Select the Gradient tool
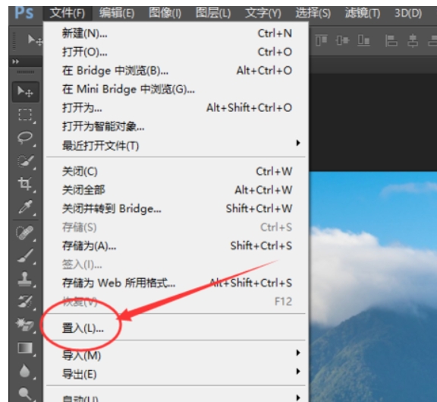Image resolution: width=437 pixels, height=402 pixels. [25, 348]
